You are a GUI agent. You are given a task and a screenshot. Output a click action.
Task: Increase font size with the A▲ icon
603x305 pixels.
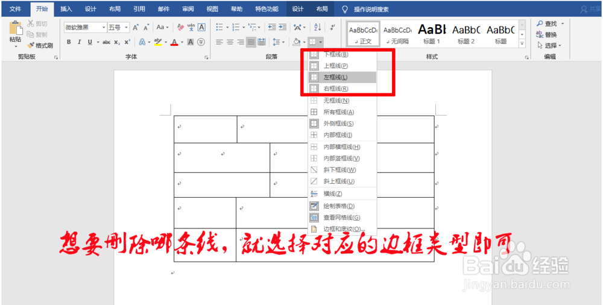point(136,27)
